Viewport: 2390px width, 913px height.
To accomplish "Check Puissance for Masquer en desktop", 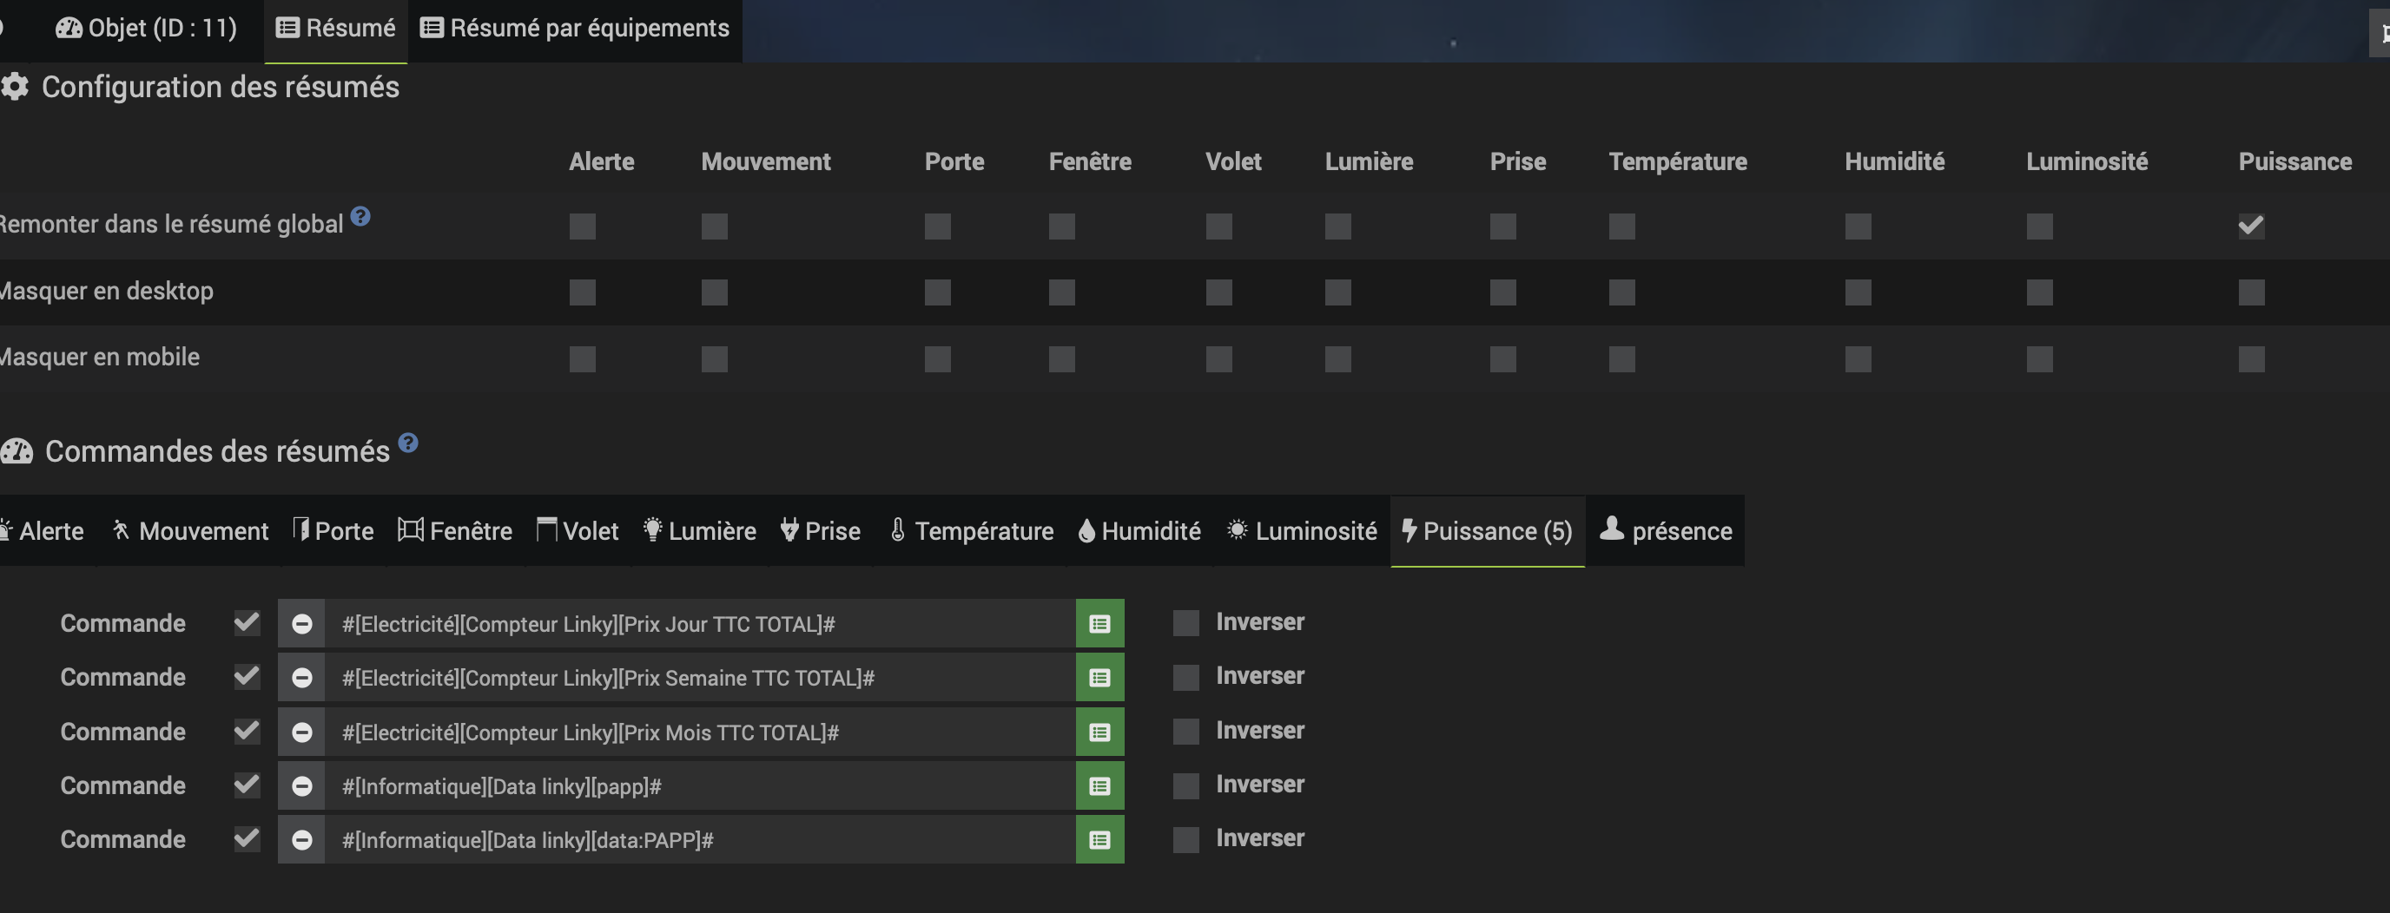I will point(2251,292).
